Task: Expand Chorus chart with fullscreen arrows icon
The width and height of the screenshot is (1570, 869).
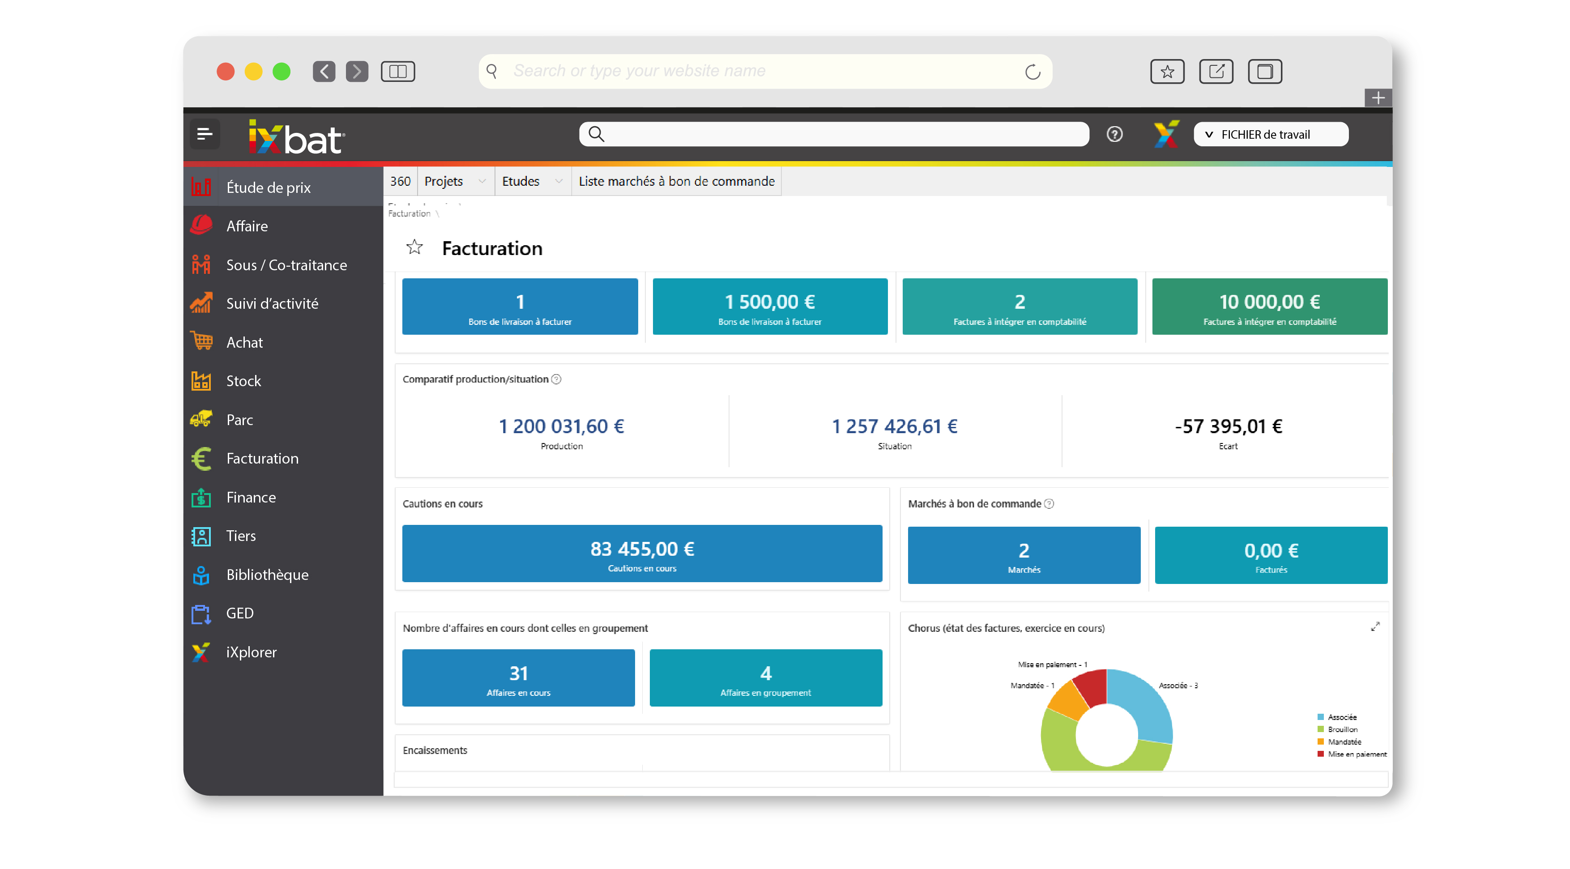Action: click(1375, 627)
